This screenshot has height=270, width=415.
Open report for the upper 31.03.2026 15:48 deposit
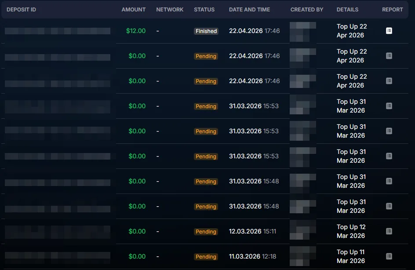(389, 181)
